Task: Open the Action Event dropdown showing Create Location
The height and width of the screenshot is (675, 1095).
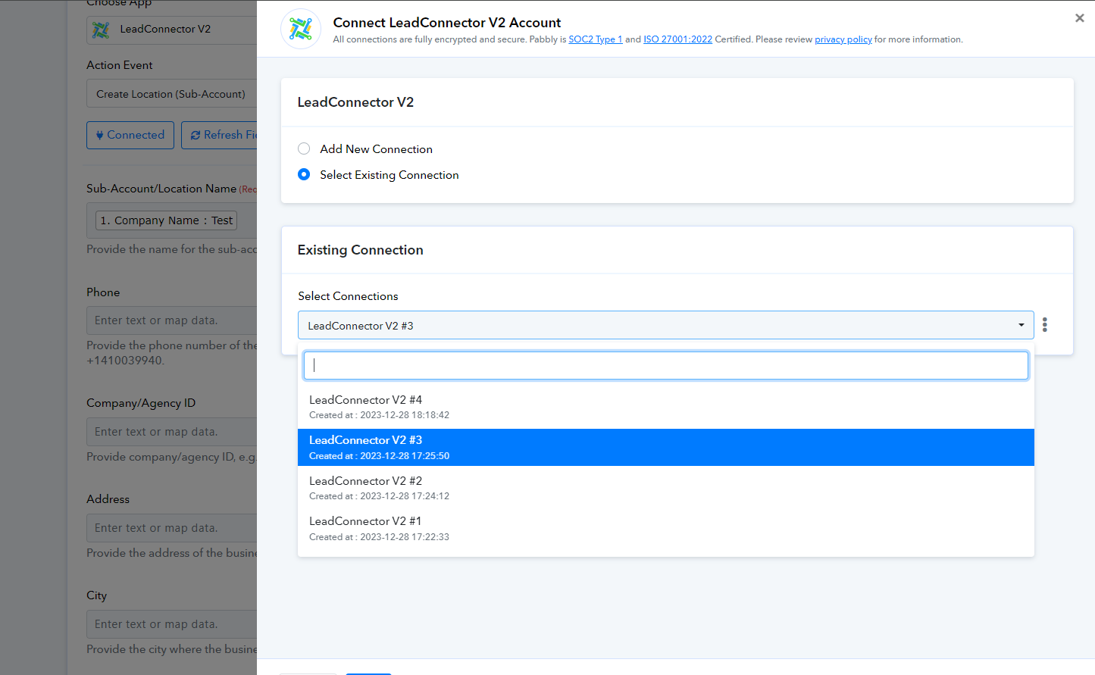Action: 172,94
